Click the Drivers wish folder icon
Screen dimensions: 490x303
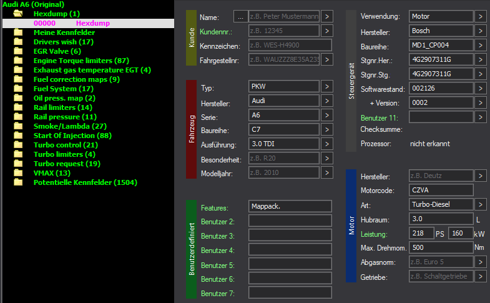(18, 42)
